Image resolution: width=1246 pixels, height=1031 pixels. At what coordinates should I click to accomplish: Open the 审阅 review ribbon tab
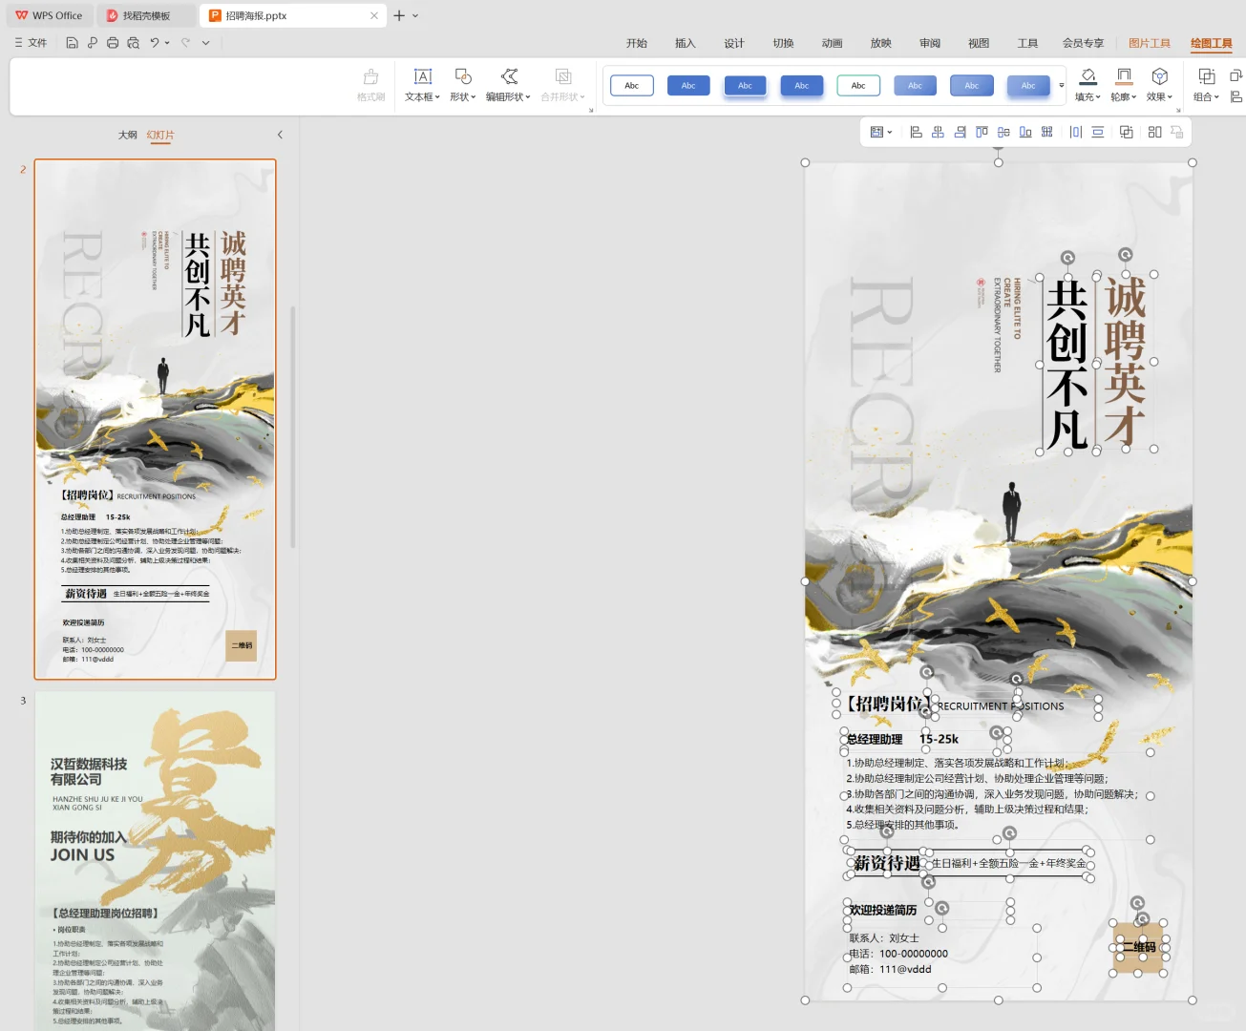[930, 43]
